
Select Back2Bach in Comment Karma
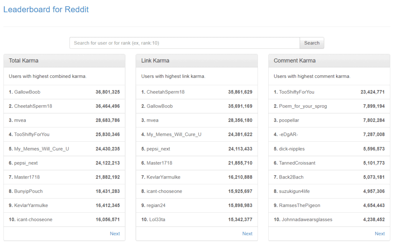291,177
